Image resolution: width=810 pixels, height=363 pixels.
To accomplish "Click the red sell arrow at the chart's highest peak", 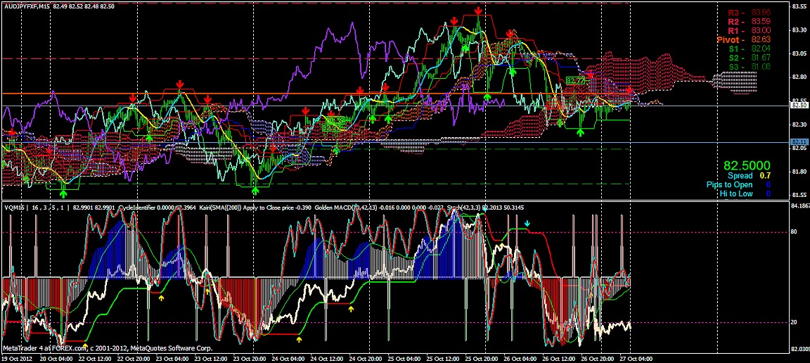I will pyautogui.click(x=478, y=11).
